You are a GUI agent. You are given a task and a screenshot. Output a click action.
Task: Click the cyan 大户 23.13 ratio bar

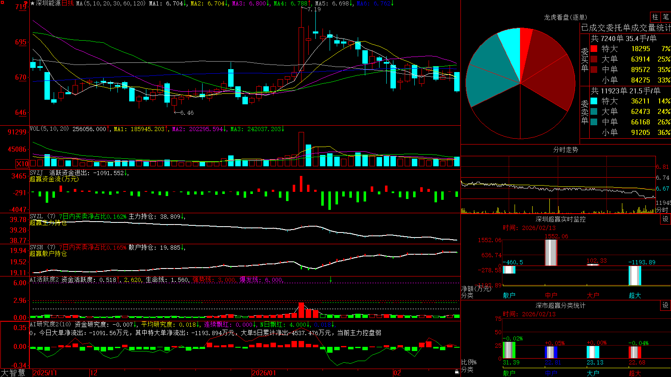coord(593,352)
